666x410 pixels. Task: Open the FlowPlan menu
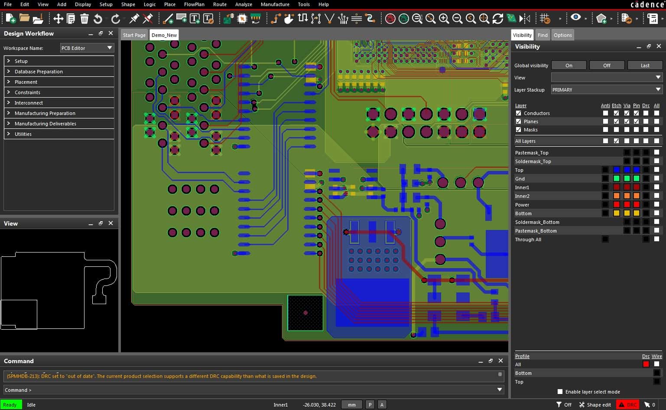194,4
